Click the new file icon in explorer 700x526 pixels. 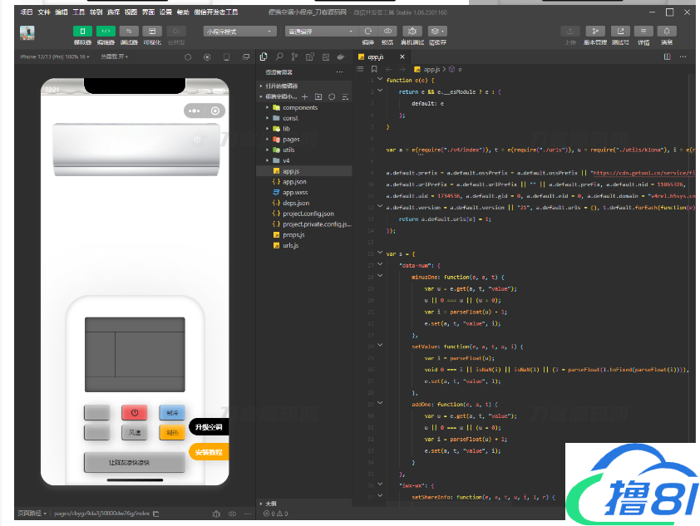click(x=304, y=96)
